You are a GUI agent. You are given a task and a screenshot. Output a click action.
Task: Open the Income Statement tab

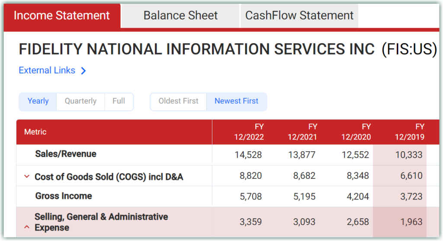(x=62, y=16)
